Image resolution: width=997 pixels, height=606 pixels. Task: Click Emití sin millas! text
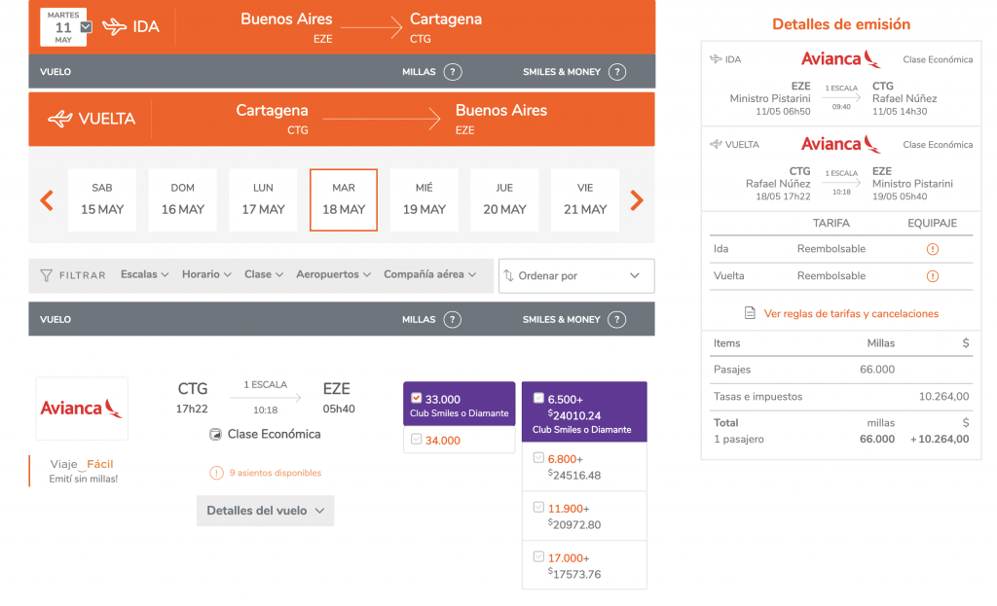coord(84,479)
